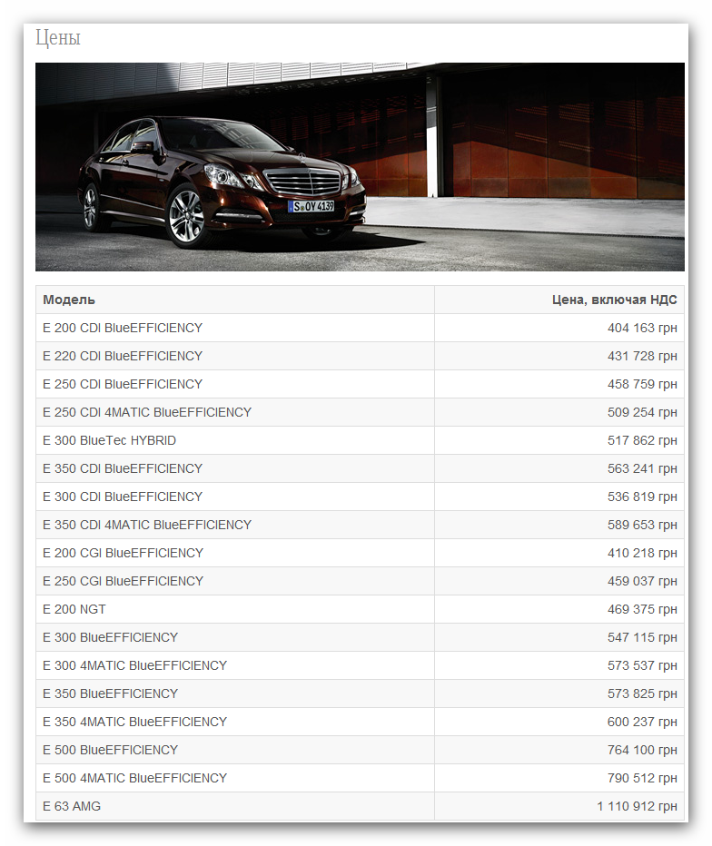Select row 'E 200 CGI BlueEFFICIENCY'
Image resolution: width=712 pixels, height=846 pixels.
tap(360, 553)
